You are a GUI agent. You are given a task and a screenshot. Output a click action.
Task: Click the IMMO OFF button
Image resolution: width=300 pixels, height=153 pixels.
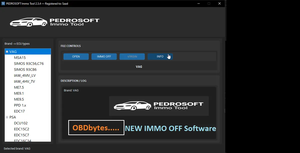pyautogui.click(x=104, y=57)
